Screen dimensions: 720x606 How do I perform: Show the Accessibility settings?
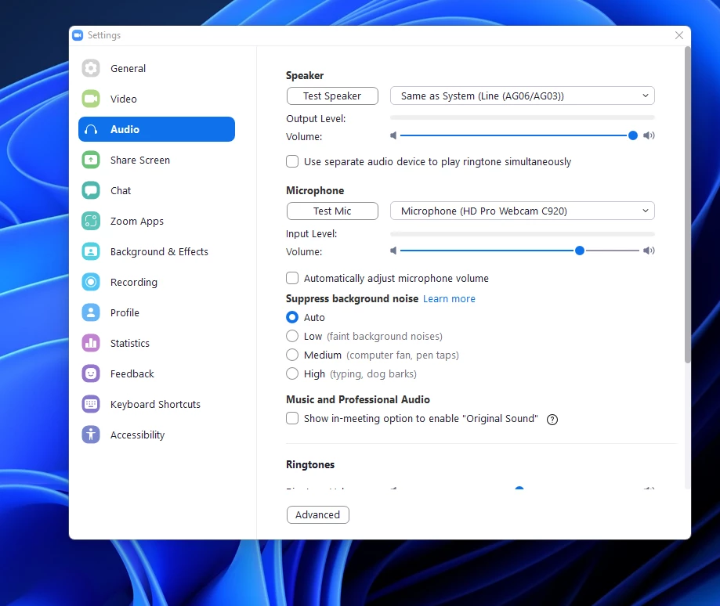pos(157,435)
